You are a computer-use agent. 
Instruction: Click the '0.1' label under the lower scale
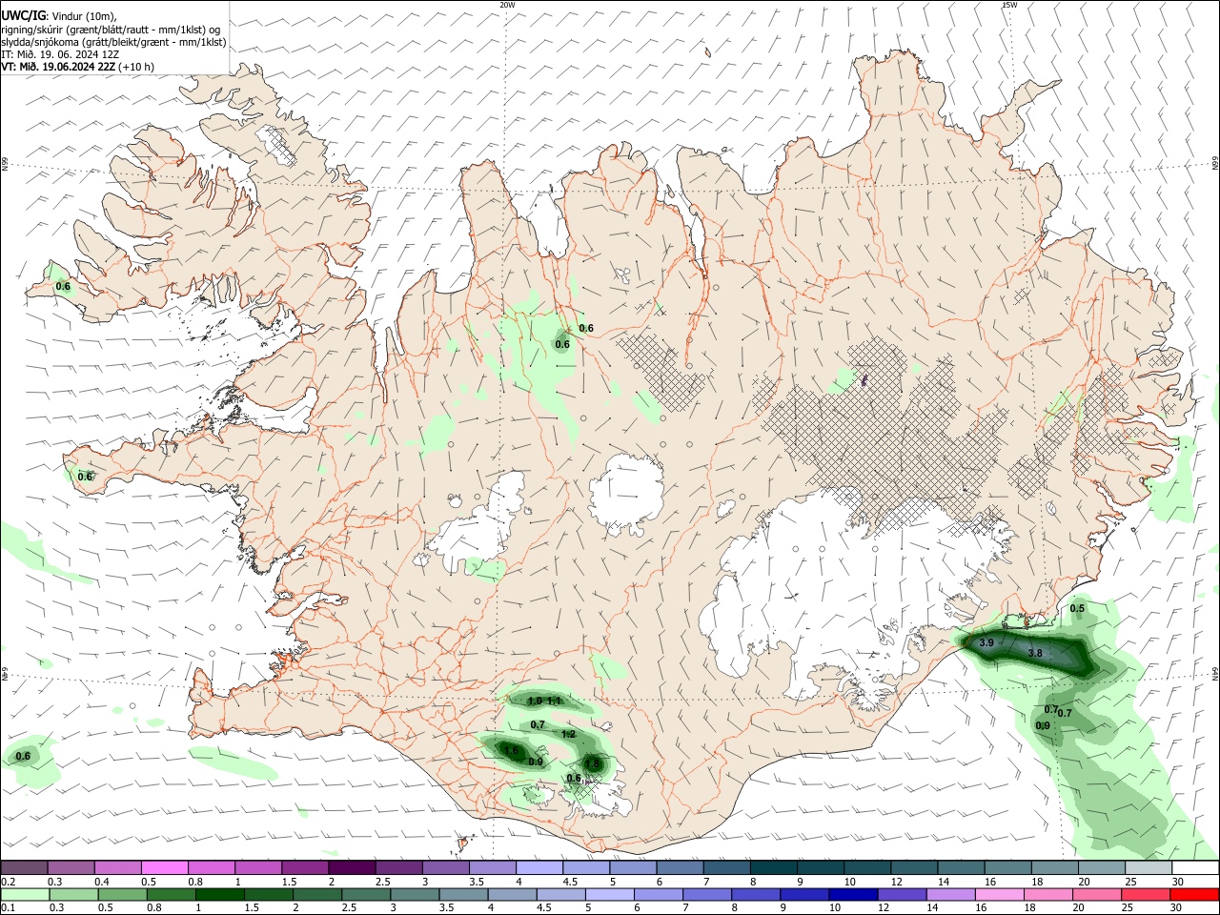pyautogui.click(x=8, y=909)
